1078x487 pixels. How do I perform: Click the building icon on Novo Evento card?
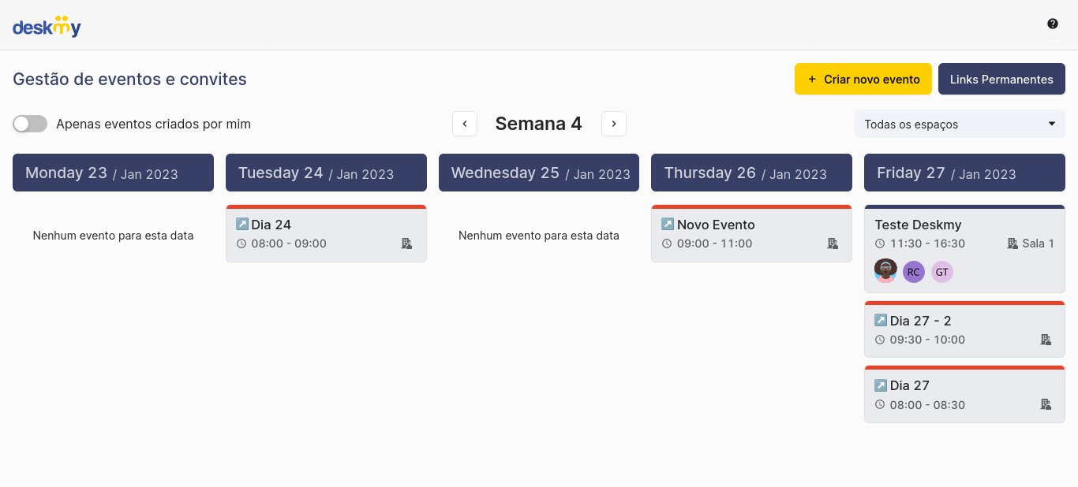(833, 243)
